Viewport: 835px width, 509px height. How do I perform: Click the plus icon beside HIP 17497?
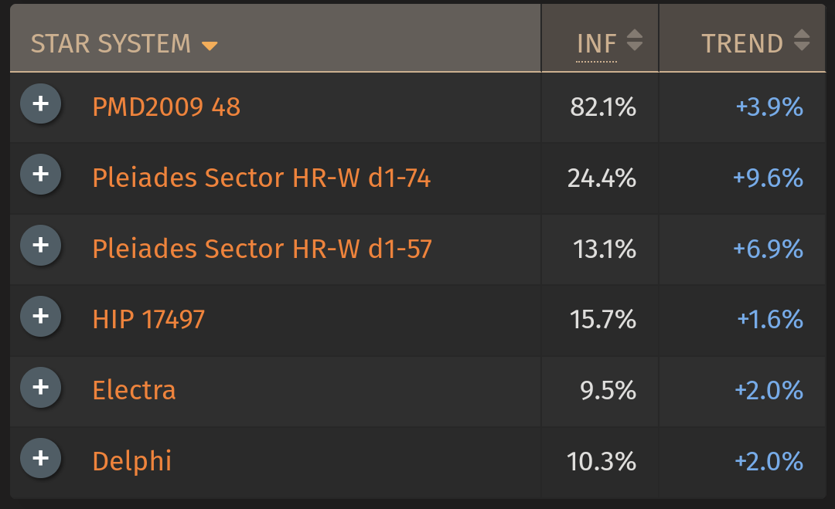pyautogui.click(x=40, y=317)
